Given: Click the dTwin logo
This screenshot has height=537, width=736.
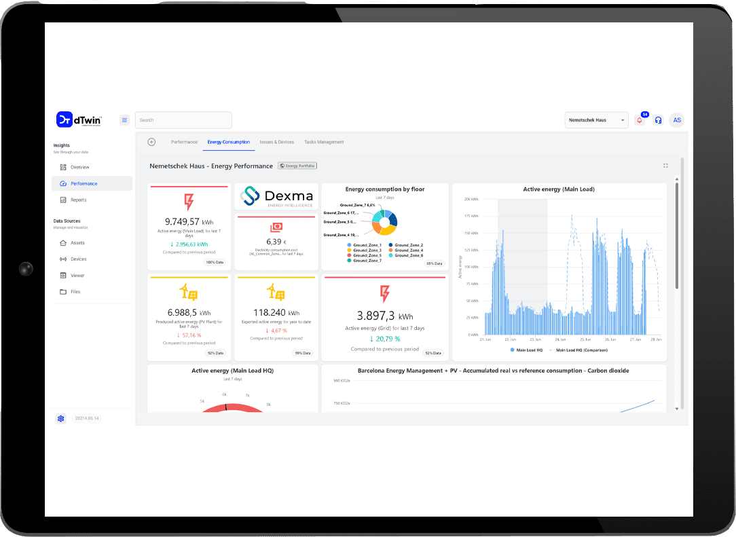Looking at the screenshot, I should 79,119.
